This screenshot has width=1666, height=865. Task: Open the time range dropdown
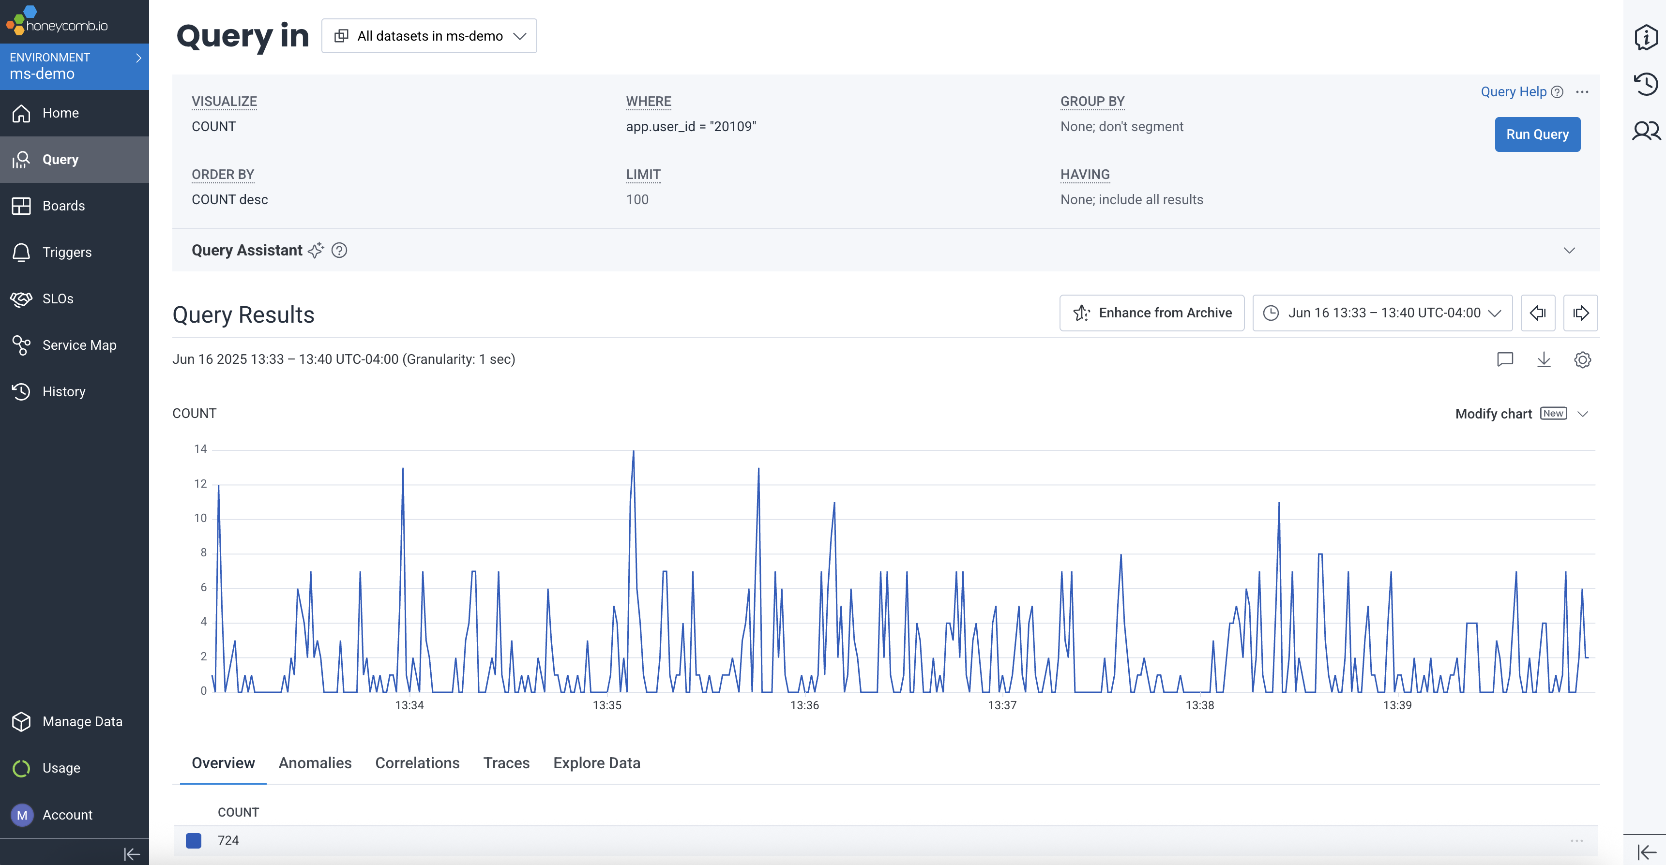pos(1382,313)
